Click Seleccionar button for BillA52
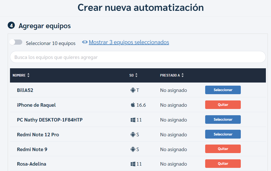The image size is (271, 171). pyautogui.click(x=223, y=90)
